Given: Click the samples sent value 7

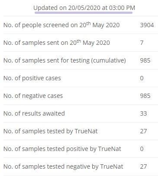Looking at the screenshot, I should pos(142,43).
